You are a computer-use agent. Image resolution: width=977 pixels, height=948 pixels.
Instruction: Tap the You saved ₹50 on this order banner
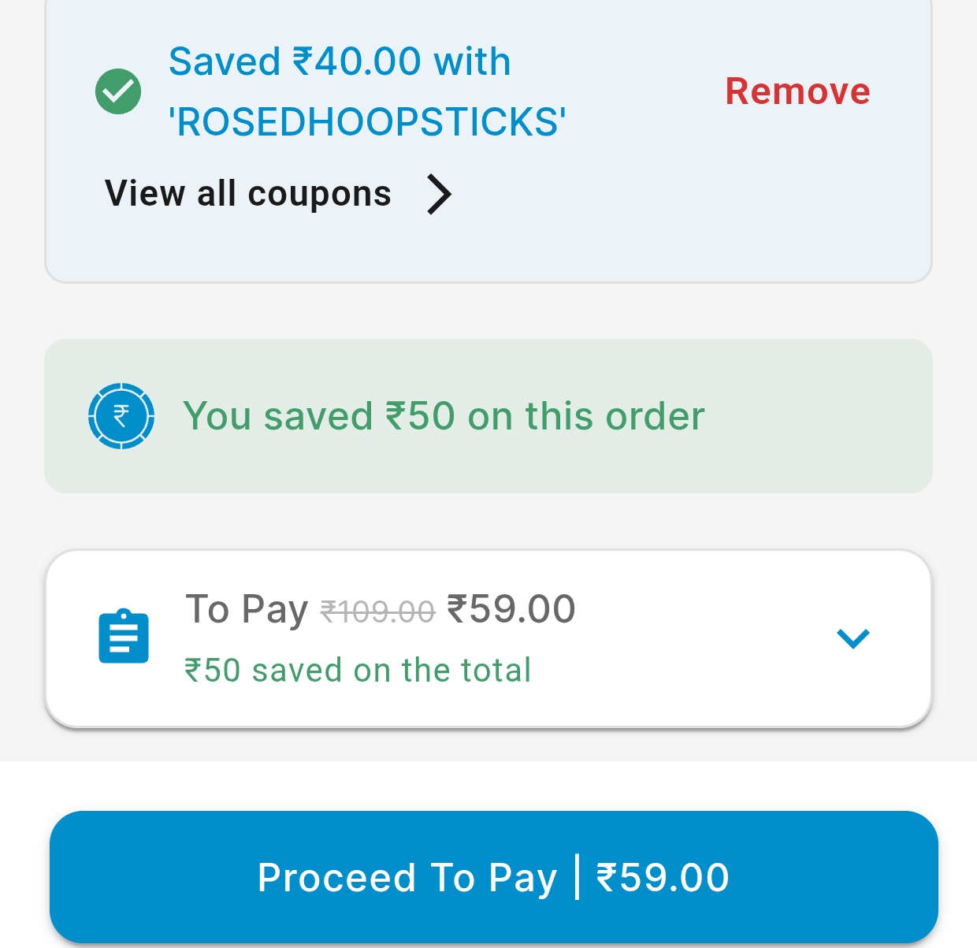pyautogui.click(x=444, y=416)
